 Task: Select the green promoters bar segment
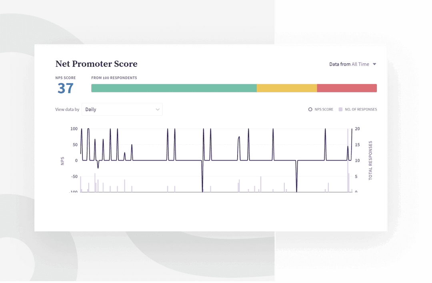point(174,88)
